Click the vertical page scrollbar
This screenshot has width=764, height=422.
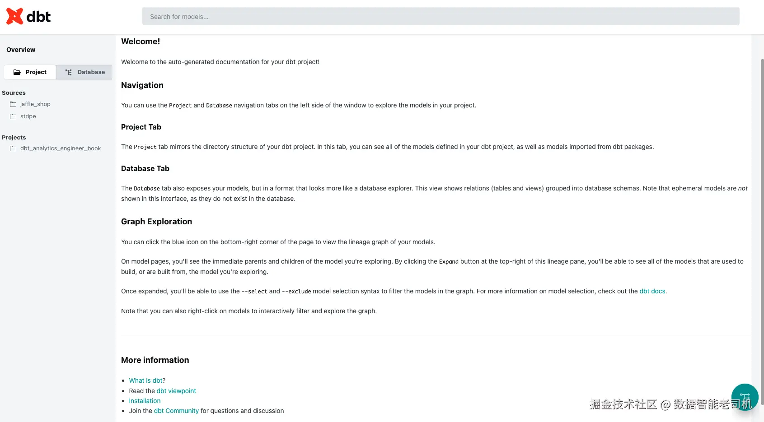pyautogui.click(x=762, y=226)
